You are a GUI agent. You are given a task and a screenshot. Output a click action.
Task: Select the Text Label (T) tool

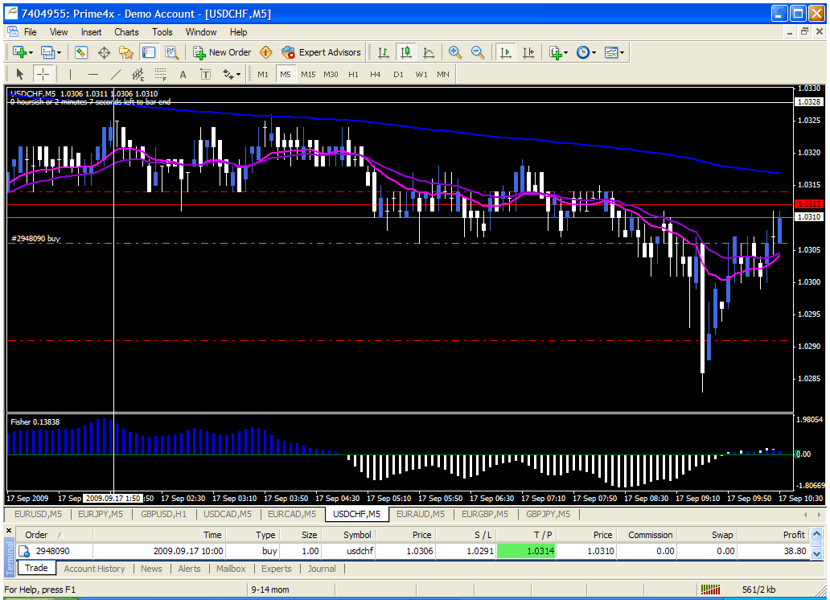pos(205,75)
